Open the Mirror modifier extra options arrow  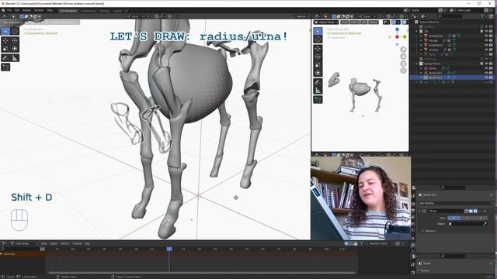pyautogui.click(x=480, y=211)
